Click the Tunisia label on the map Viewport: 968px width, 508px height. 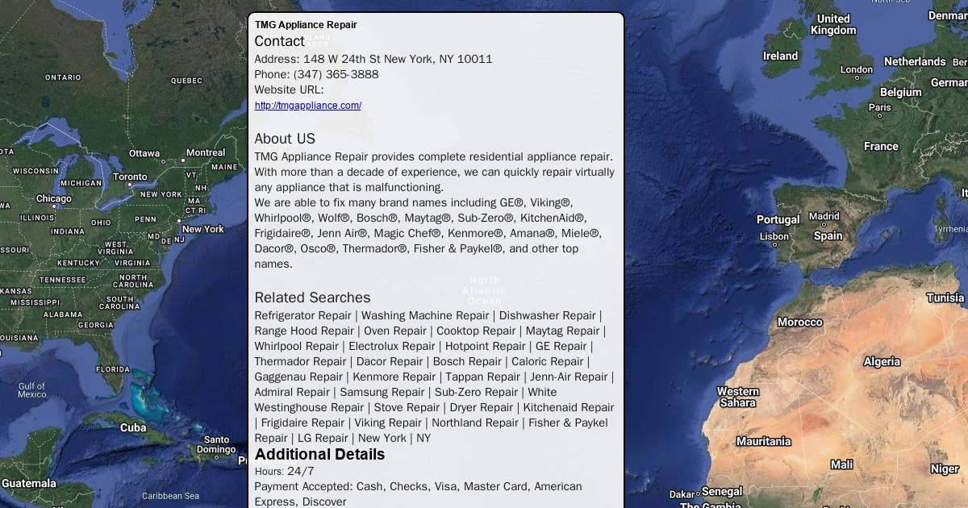tap(945, 298)
